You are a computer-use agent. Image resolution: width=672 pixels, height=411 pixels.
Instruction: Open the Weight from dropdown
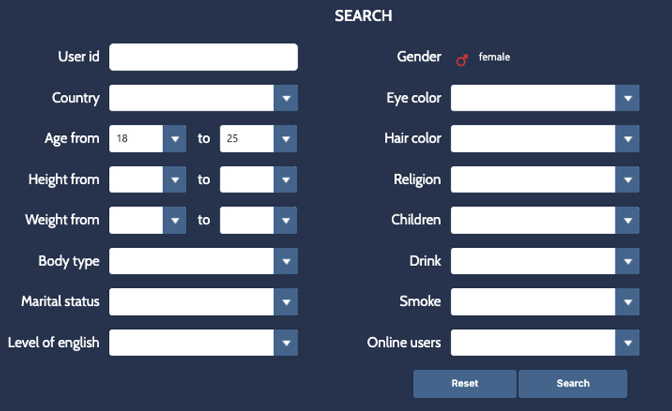(148, 220)
